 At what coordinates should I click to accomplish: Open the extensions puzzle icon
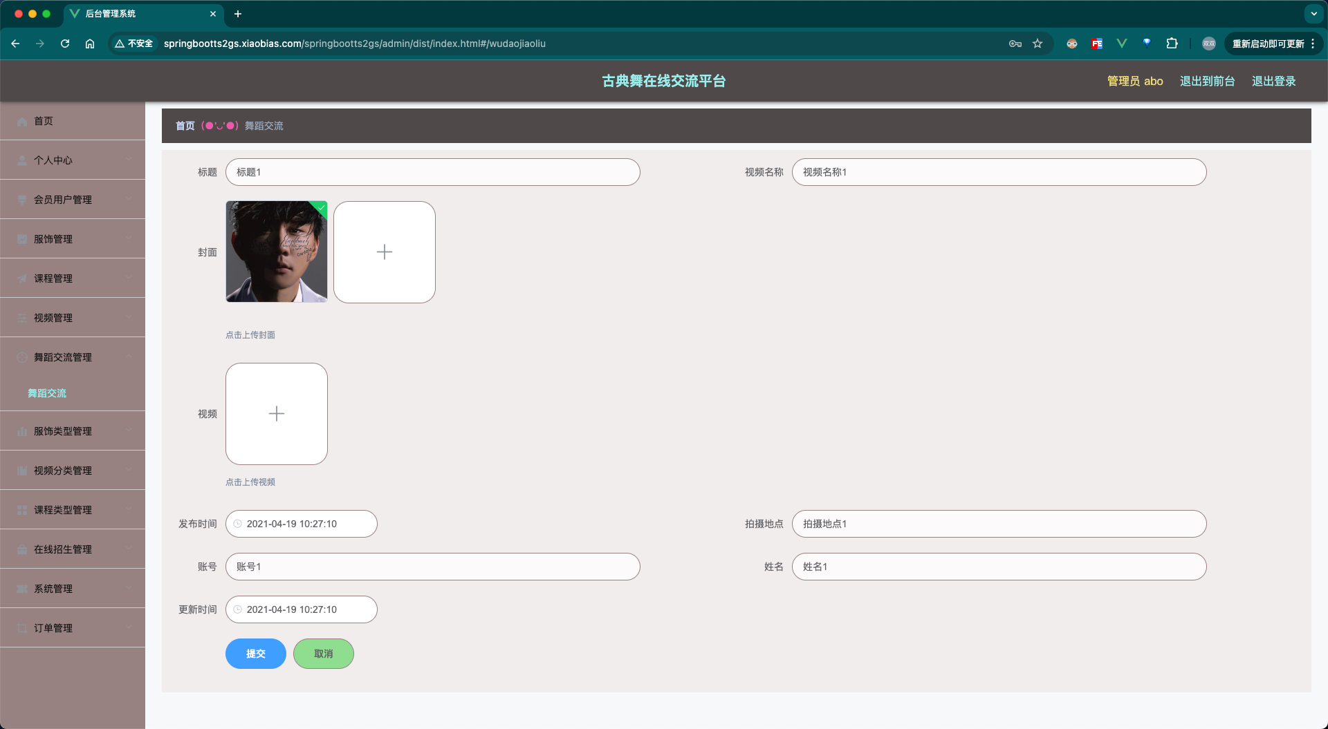(1172, 44)
